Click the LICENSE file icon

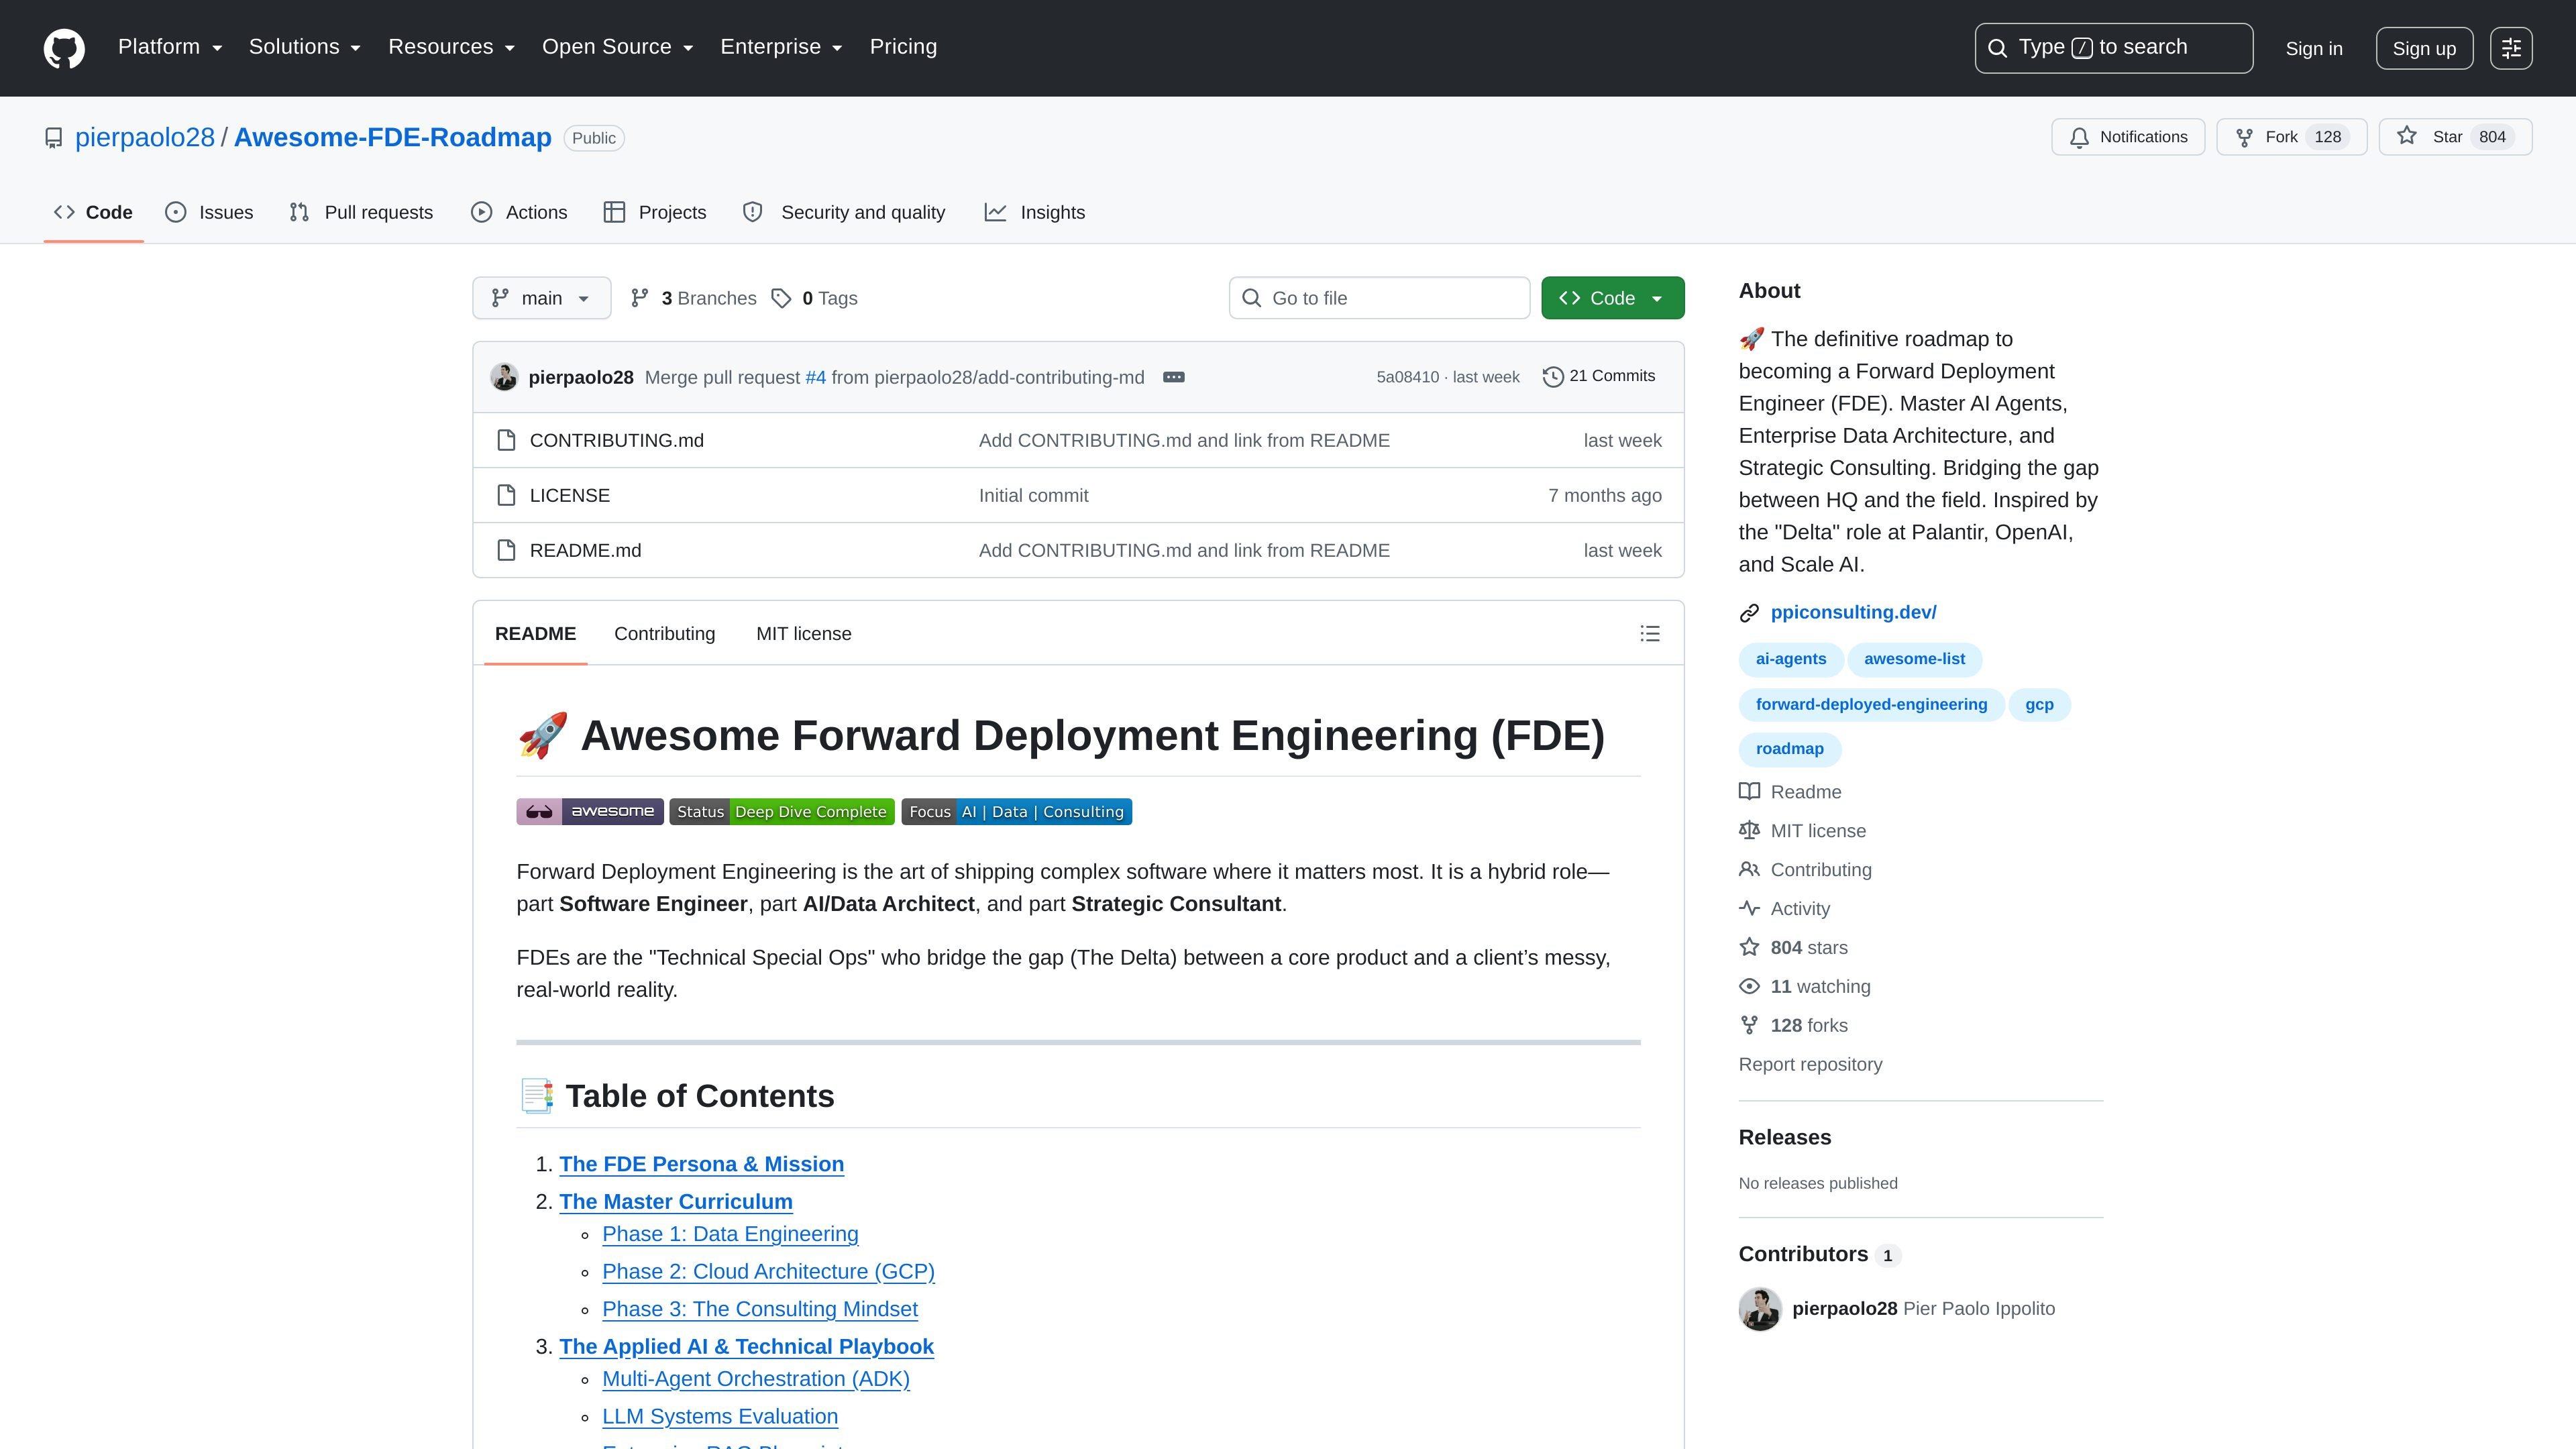[x=506, y=496]
